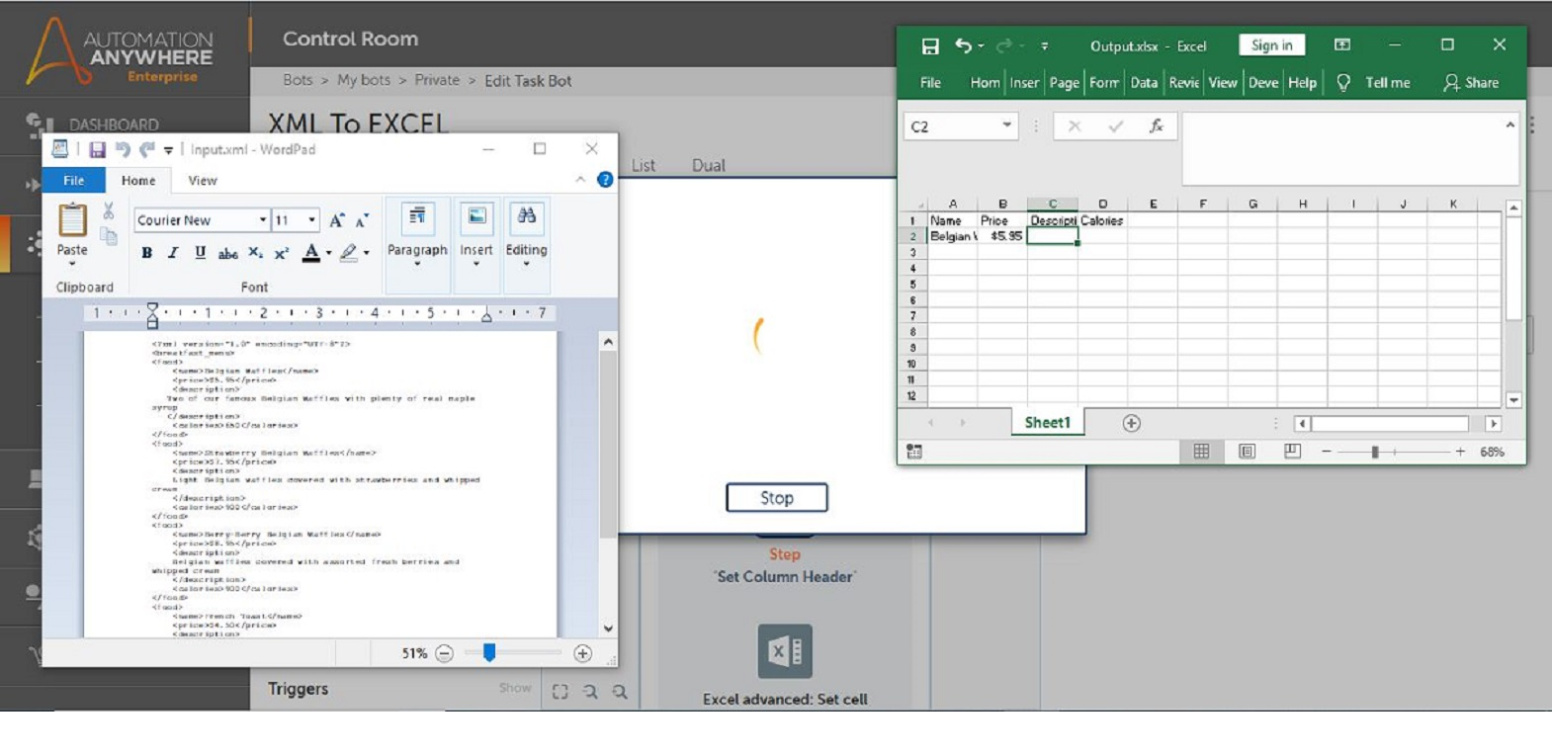Viewport: 1552px width, 755px height.
Task: Click the Excel Undo arrow icon
Action: click(963, 45)
